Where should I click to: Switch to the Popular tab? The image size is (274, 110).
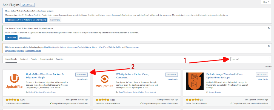[x=34, y=59]
